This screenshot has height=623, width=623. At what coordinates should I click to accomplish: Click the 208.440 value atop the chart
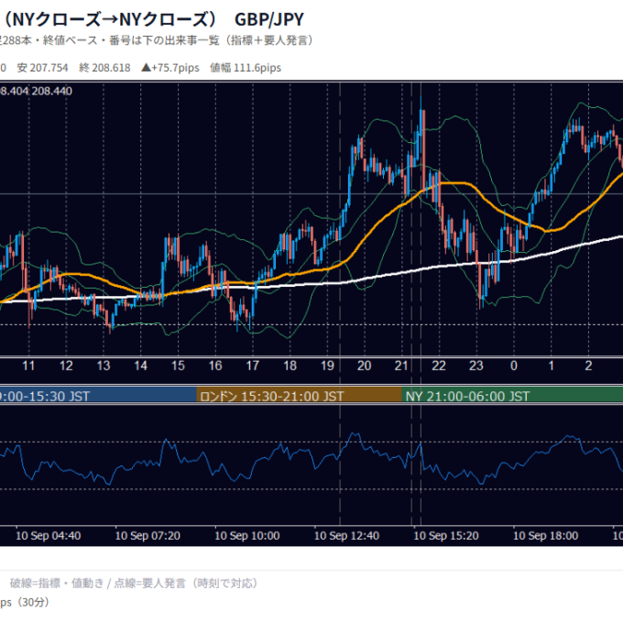[52, 92]
